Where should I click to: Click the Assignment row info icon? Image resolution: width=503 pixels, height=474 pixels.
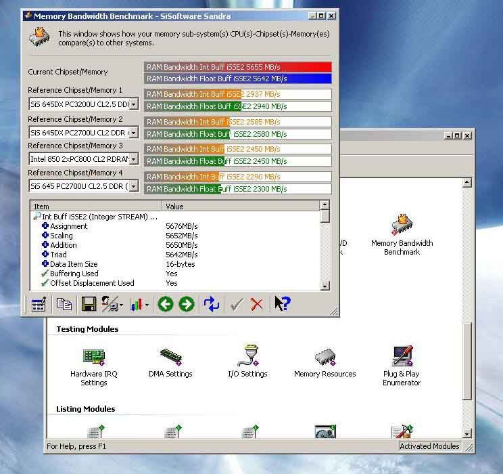point(45,226)
